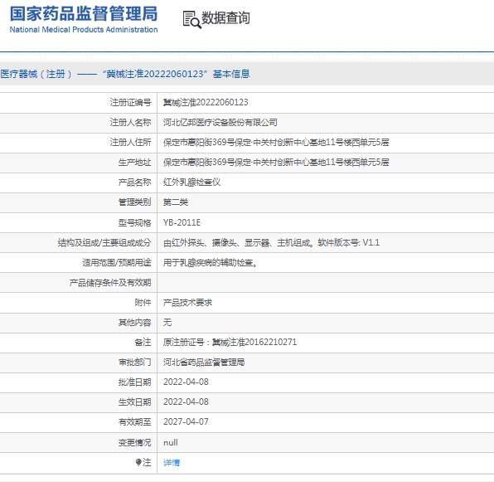
Task: Click the 有效期至 row label
Action: click(x=135, y=421)
